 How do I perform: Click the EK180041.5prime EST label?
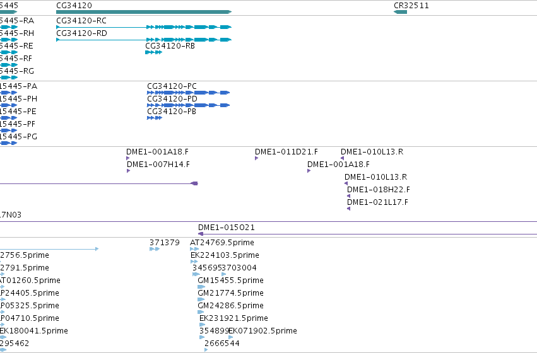pos(34,332)
